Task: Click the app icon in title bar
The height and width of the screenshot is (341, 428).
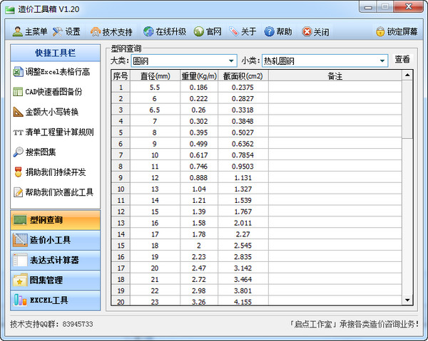Action: (x=9, y=10)
